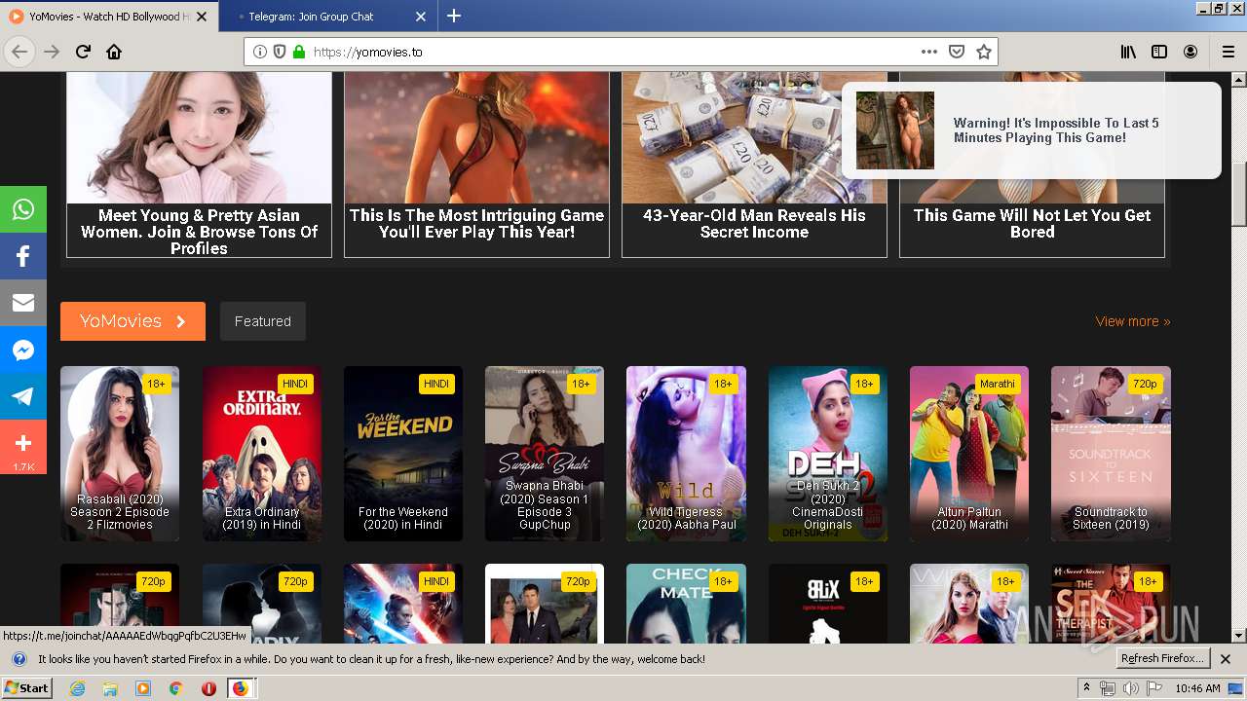This screenshot has height=701, width=1247.
Task: Open Altun Paltun (2020) Marathi poster
Action: coord(969,454)
